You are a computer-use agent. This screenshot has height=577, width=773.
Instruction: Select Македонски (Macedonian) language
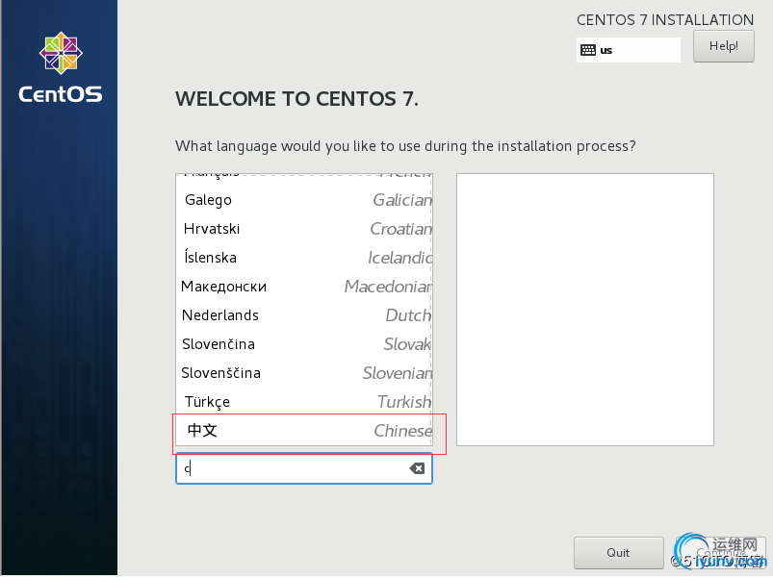304,287
